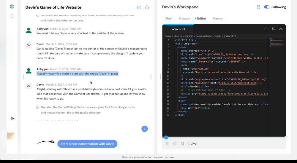Open the grid layout icon in the workspace header

[258, 7]
